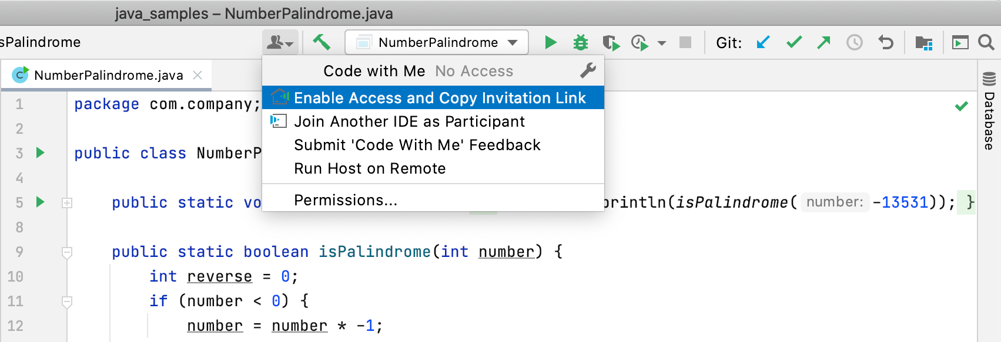Click the Code With Me toolbar icon
Screen dimensions: 1001x342
click(x=280, y=42)
